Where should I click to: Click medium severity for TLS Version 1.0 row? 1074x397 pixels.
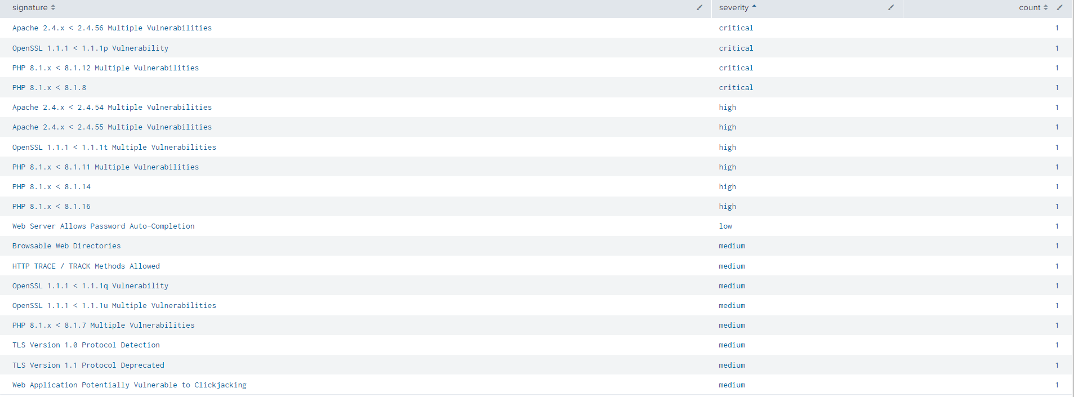732,345
